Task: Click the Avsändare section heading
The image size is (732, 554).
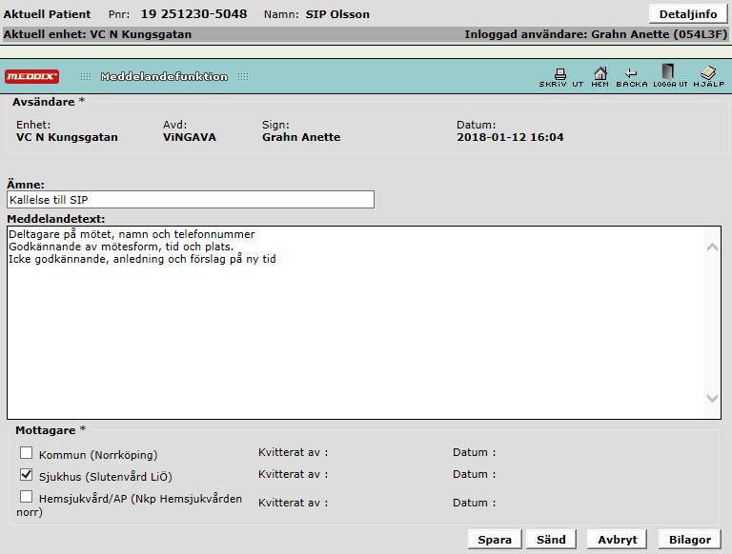Action: pyautogui.click(x=49, y=102)
